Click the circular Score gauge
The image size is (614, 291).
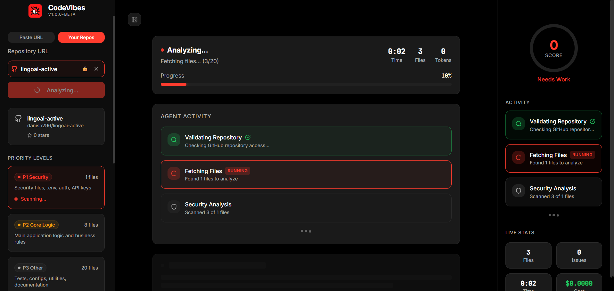[x=554, y=48]
